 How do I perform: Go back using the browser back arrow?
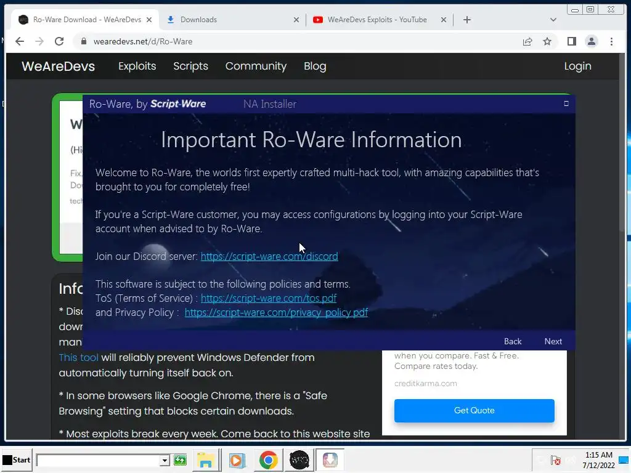coord(19,41)
